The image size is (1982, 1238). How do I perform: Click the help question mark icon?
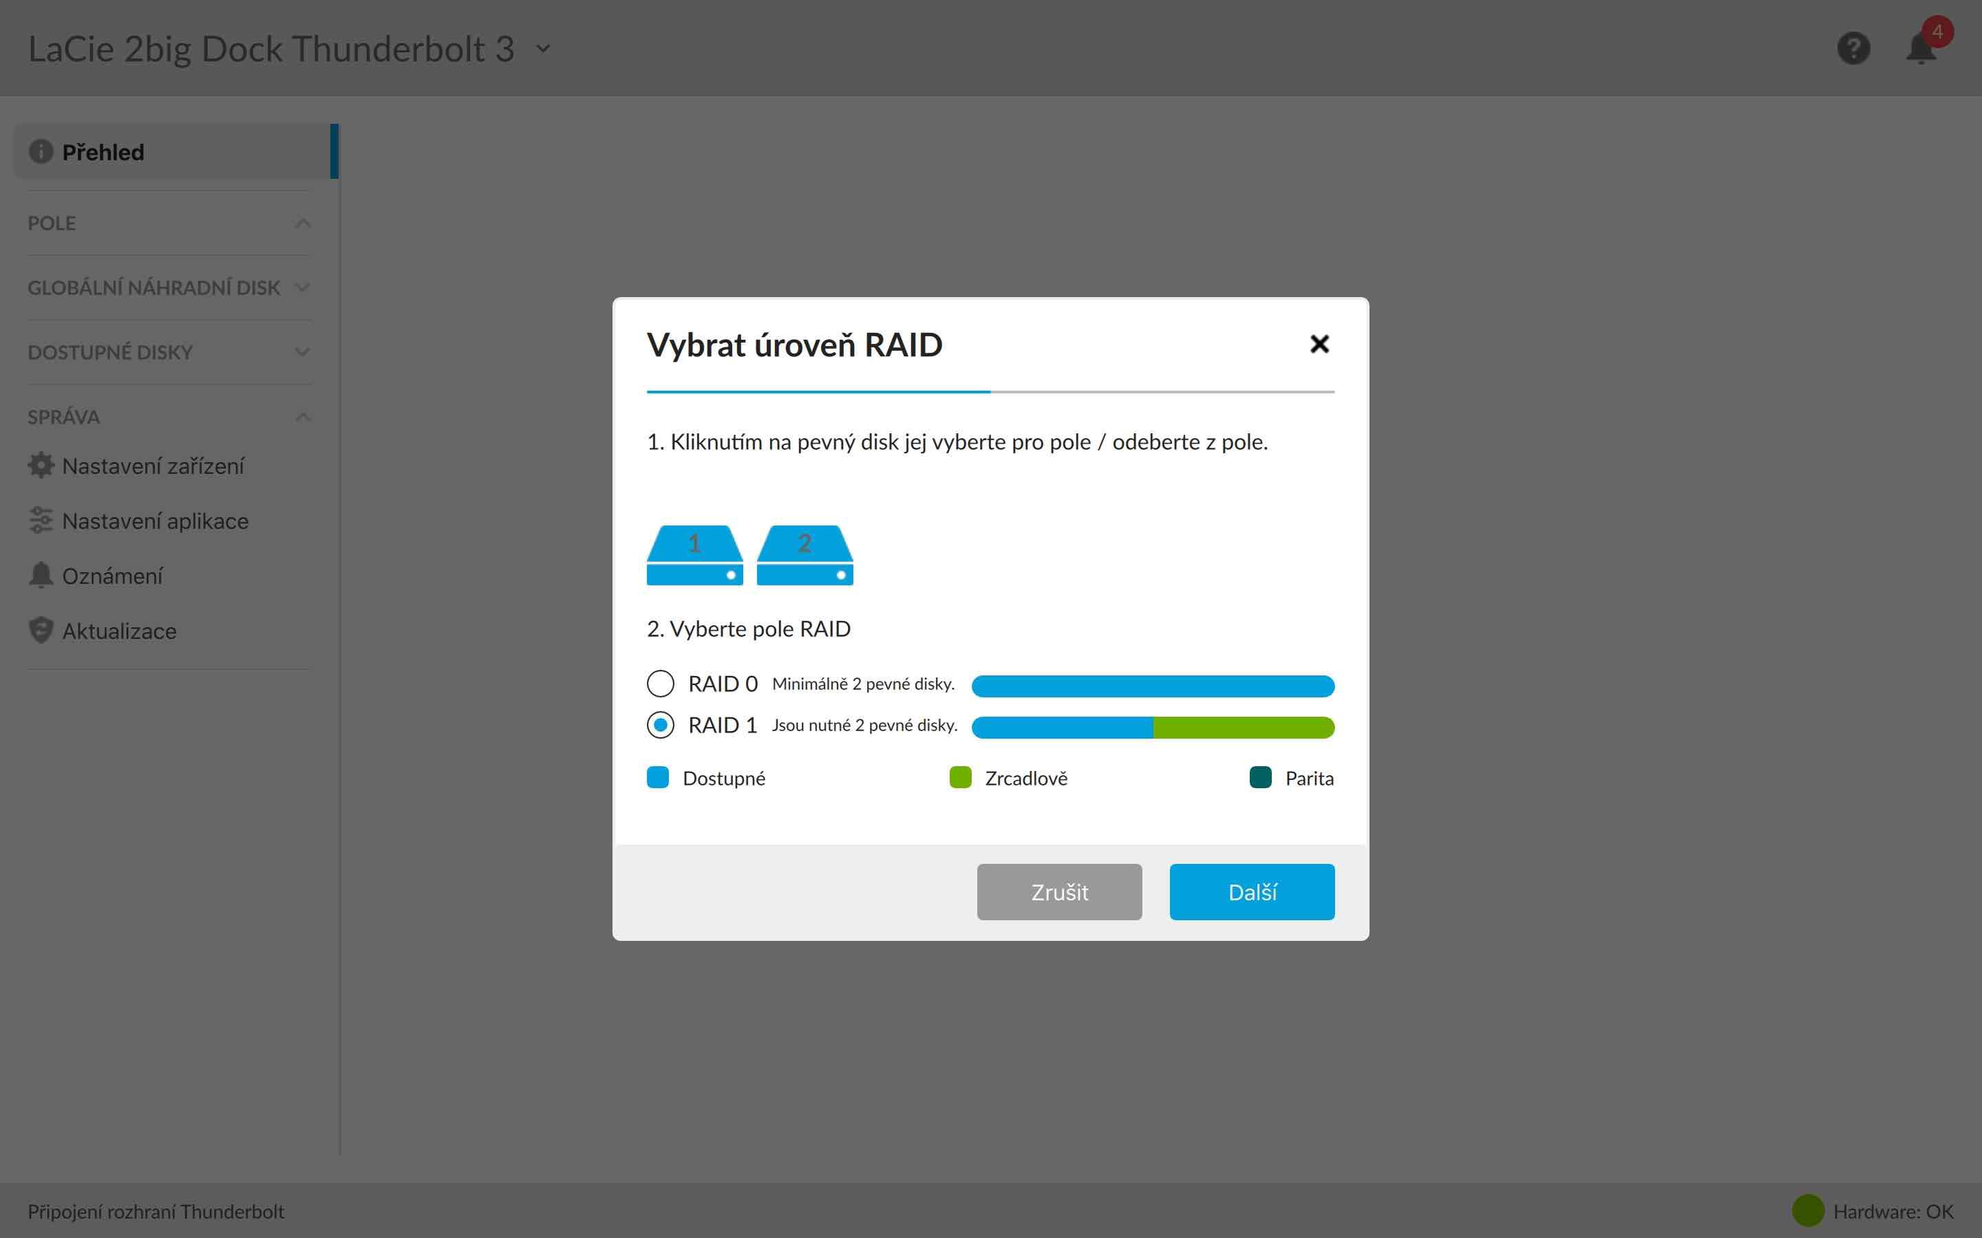(x=1853, y=48)
